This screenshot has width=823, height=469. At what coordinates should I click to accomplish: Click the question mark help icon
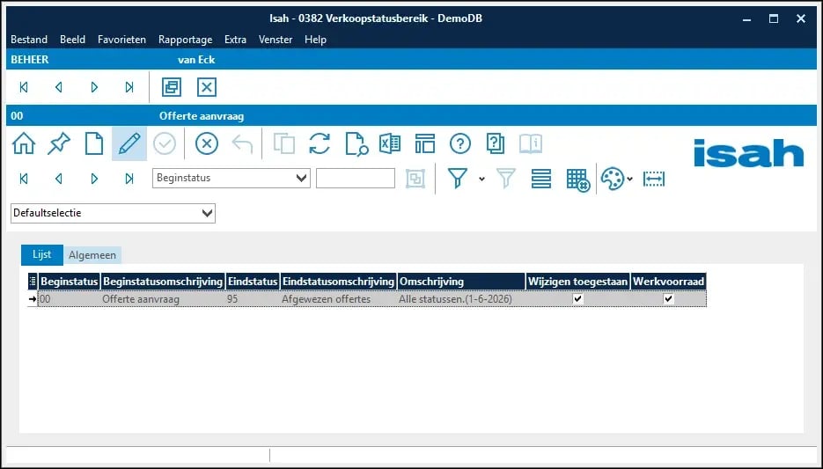point(460,143)
